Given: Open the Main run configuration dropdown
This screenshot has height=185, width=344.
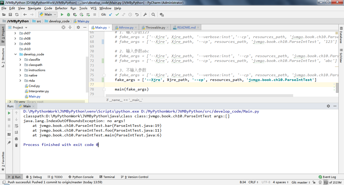Looking at the screenshot, I should [x=48, y=15].
